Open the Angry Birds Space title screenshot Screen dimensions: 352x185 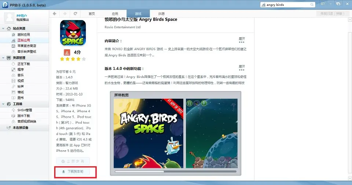[148, 133]
